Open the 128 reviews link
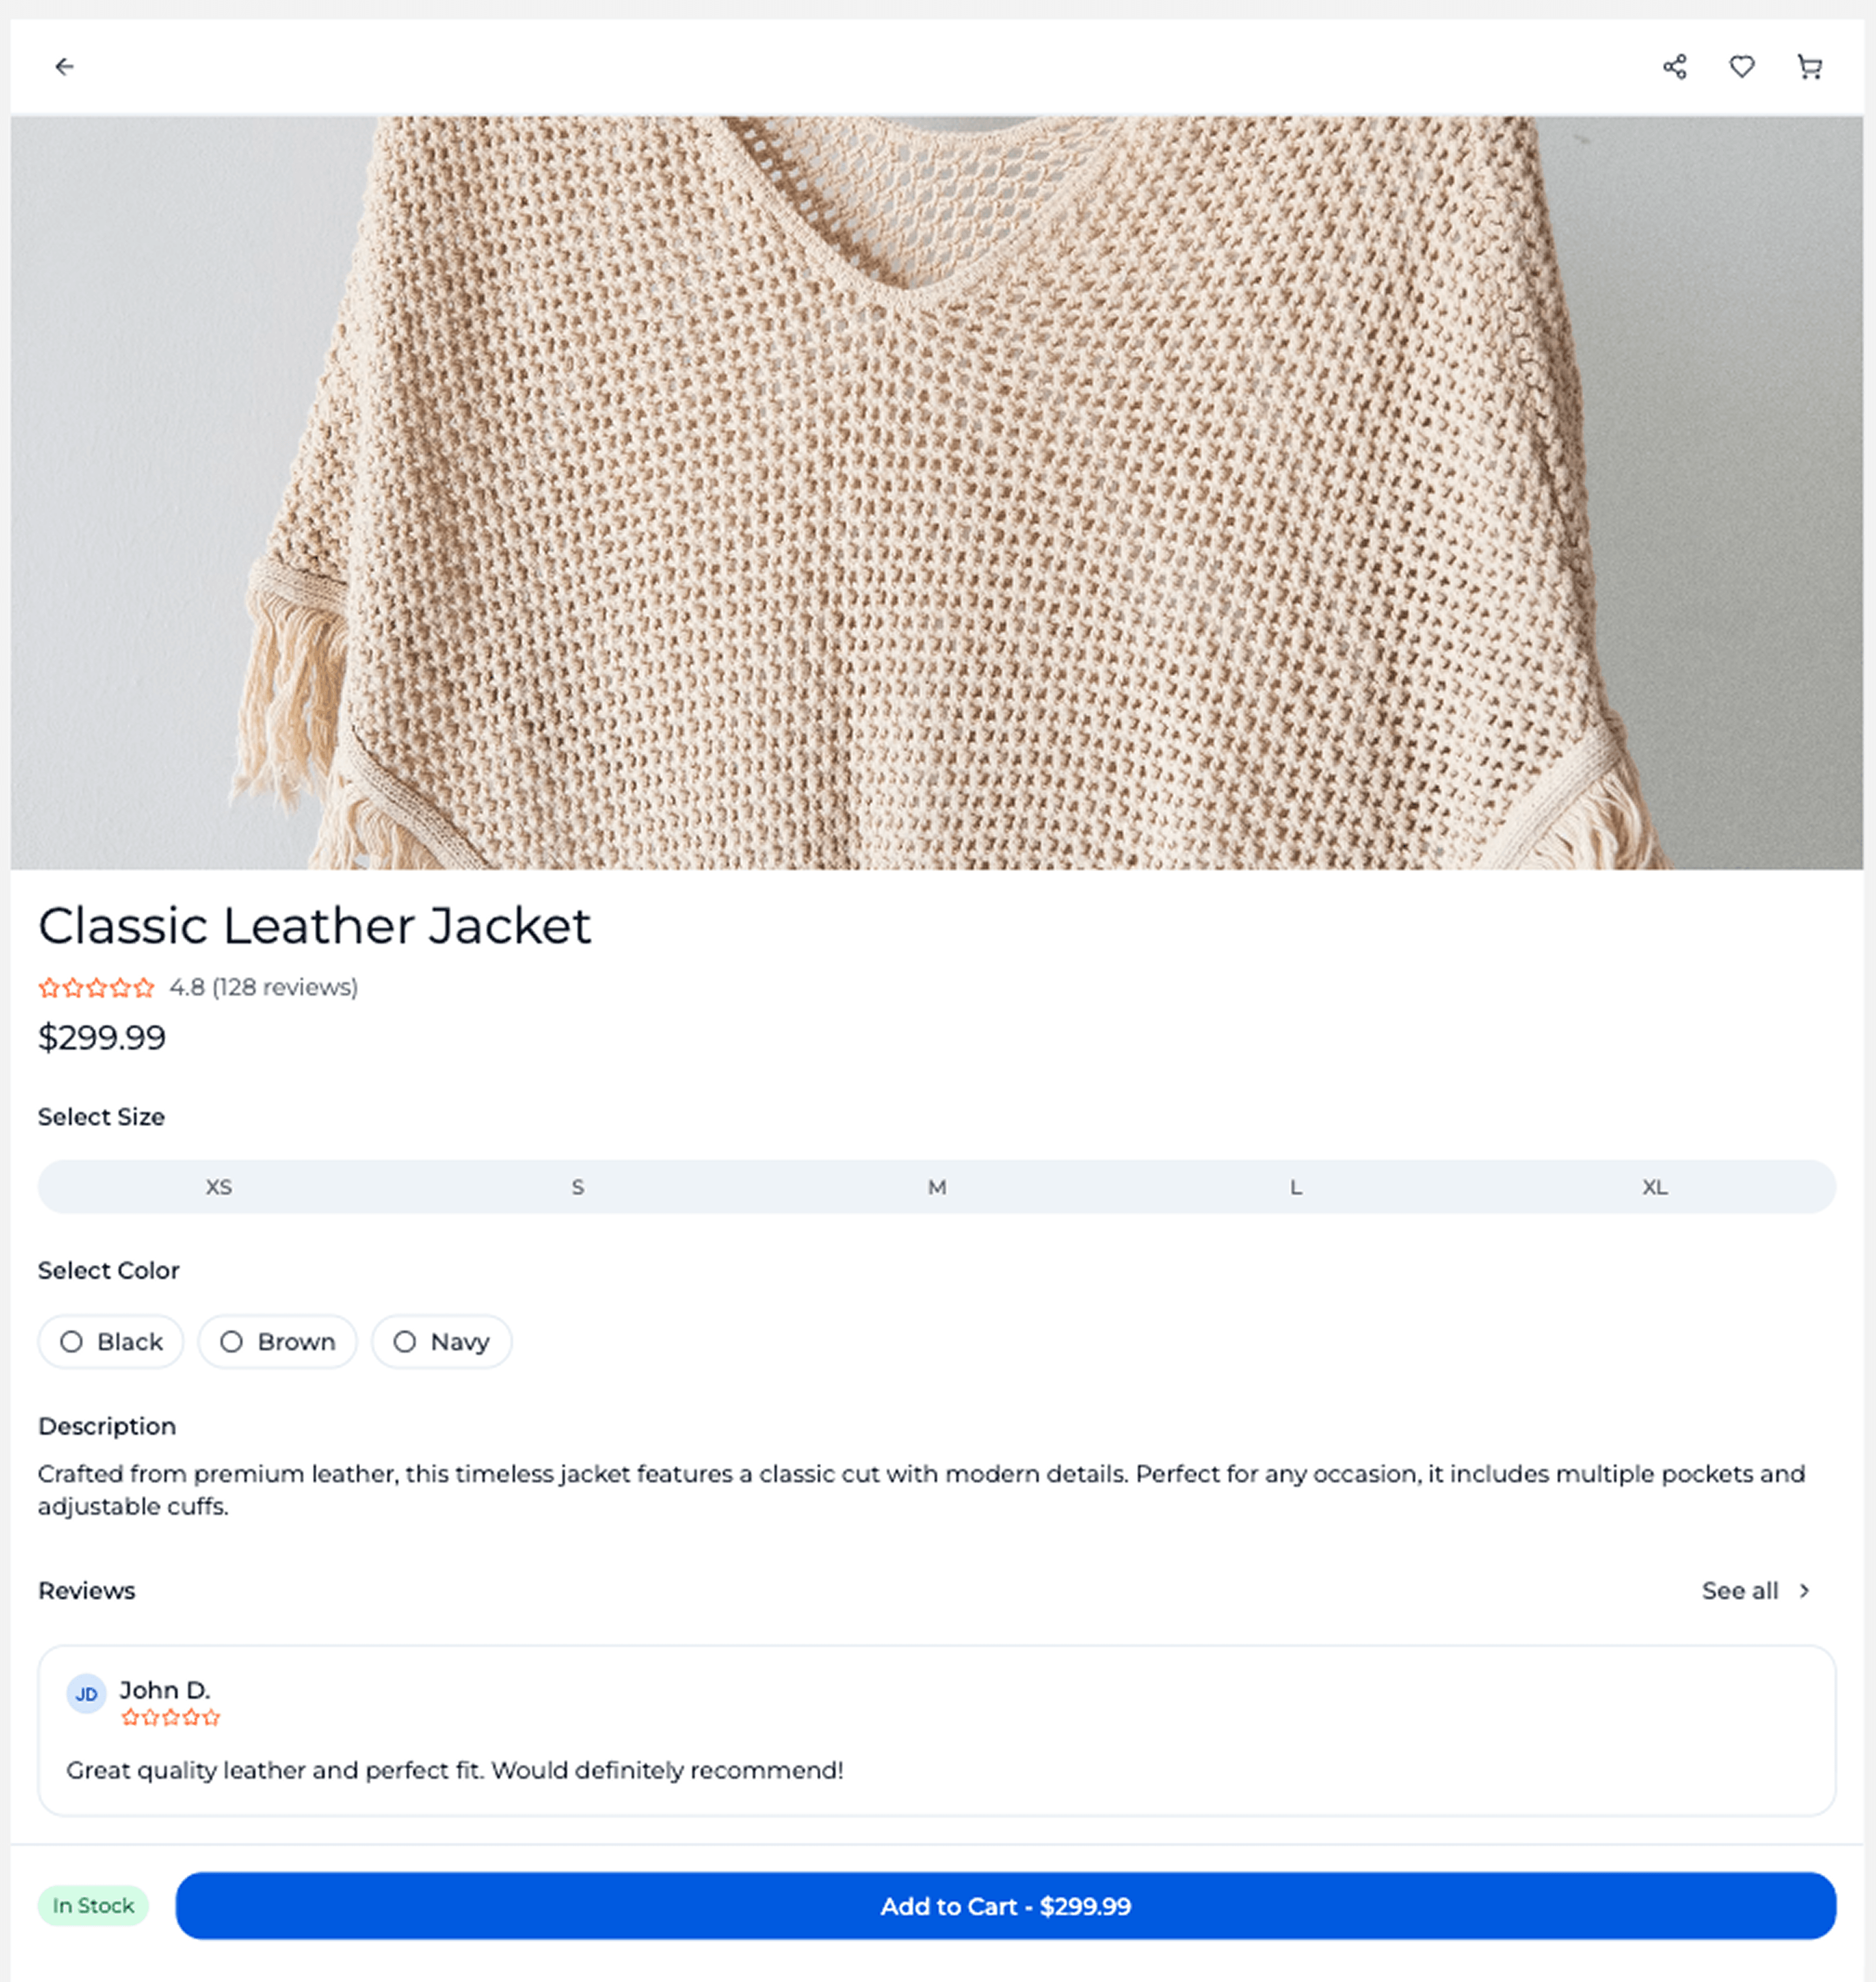The image size is (1876, 1982). [285, 988]
